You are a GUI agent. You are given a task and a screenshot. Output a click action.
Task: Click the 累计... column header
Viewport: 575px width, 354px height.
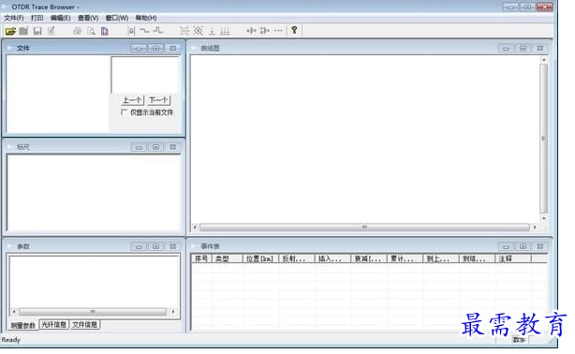(x=405, y=258)
